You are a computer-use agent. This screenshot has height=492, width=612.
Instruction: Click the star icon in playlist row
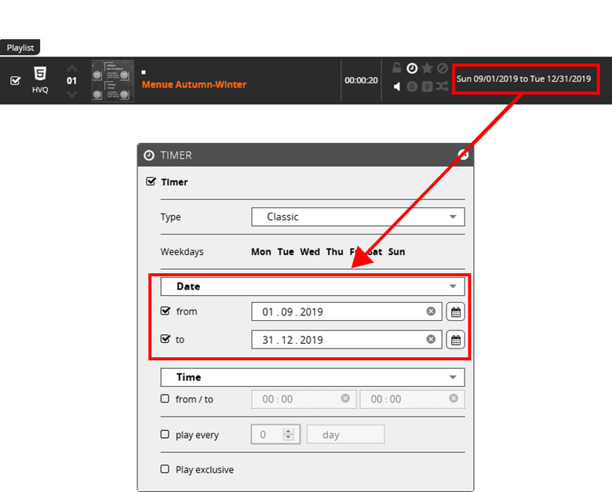tap(427, 68)
